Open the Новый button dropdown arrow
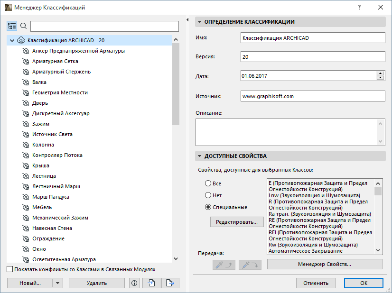Image resolution: width=392 pixels, height=293 pixels. click(x=58, y=283)
